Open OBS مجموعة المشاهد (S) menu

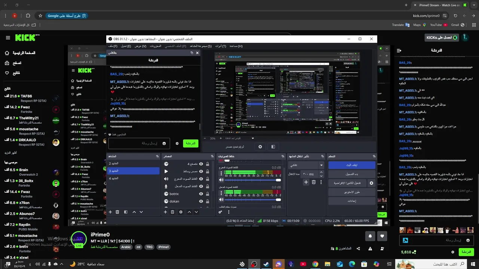[x=201, y=46]
